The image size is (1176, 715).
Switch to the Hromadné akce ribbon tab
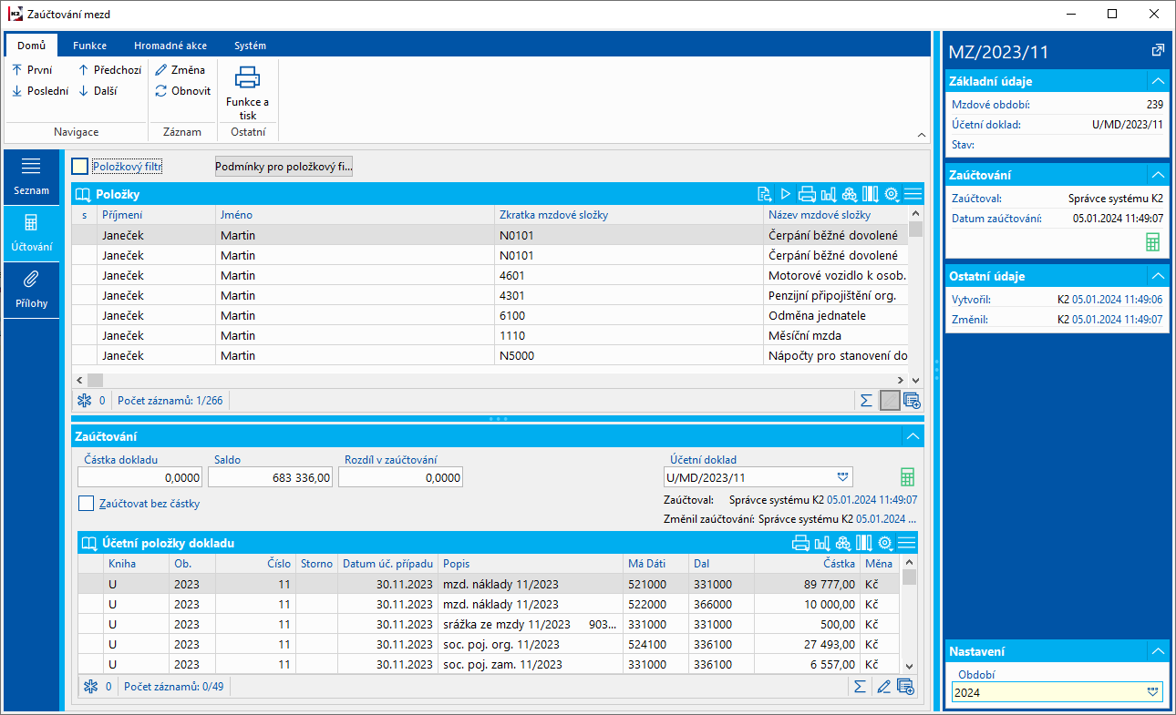click(170, 46)
